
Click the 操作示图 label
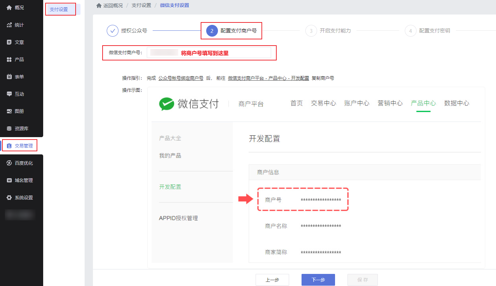click(x=132, y=90)
